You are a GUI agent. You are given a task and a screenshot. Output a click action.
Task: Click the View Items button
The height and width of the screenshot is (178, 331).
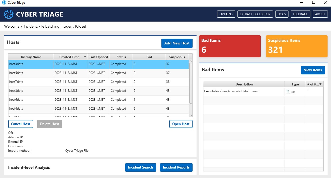(x=313, y=70)
